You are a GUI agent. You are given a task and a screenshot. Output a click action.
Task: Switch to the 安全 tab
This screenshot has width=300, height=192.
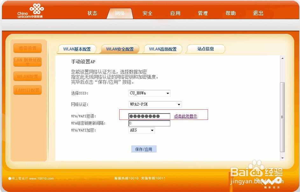pyautogui.click(x=147, y=13)
